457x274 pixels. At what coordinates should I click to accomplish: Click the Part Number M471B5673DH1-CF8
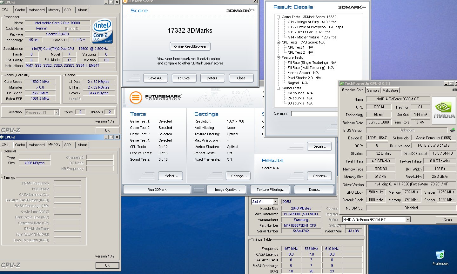coord(301,225)
